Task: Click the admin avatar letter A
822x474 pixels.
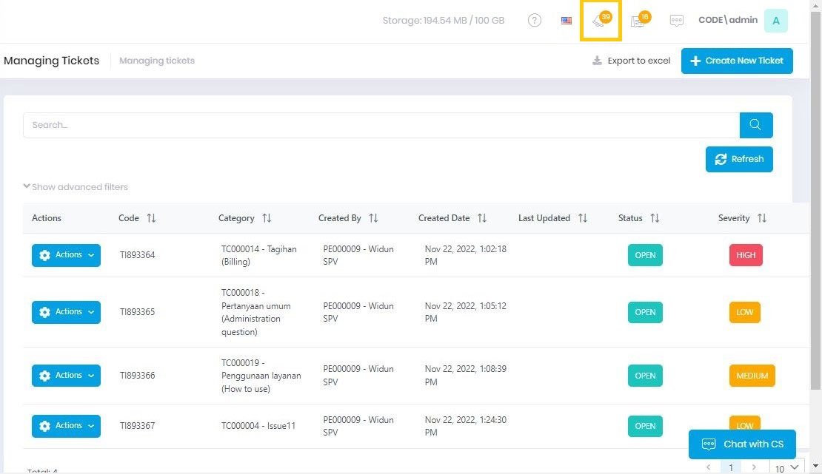Action: 775,21
